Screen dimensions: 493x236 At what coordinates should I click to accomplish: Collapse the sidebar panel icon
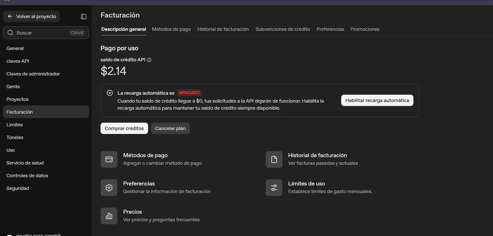[x=84, y=16]
